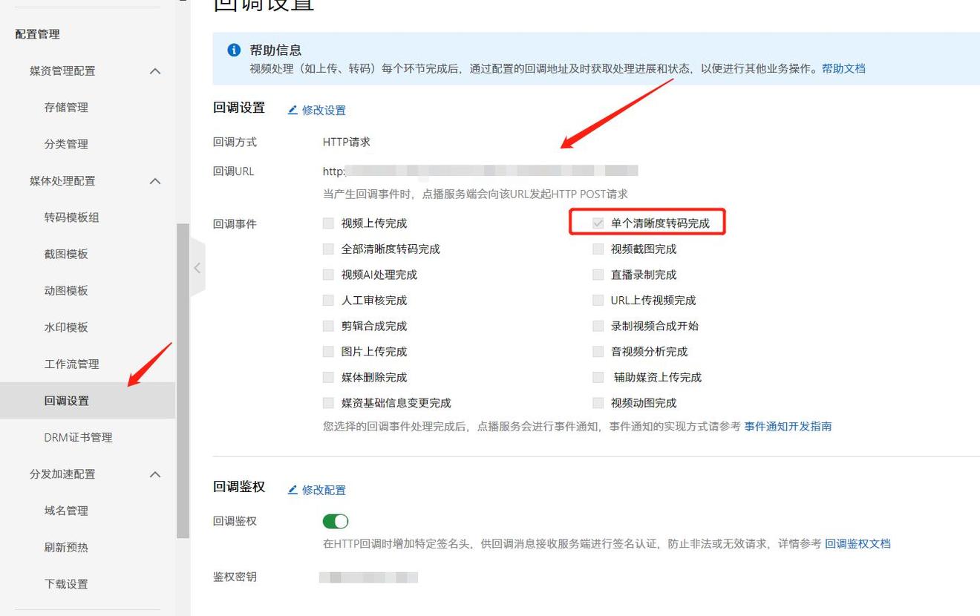Image resolution: width=980 pixels, height=616 pixels.
Task: Click the pencil icon beside 修改配置
Action: click(x=293, y=490)
